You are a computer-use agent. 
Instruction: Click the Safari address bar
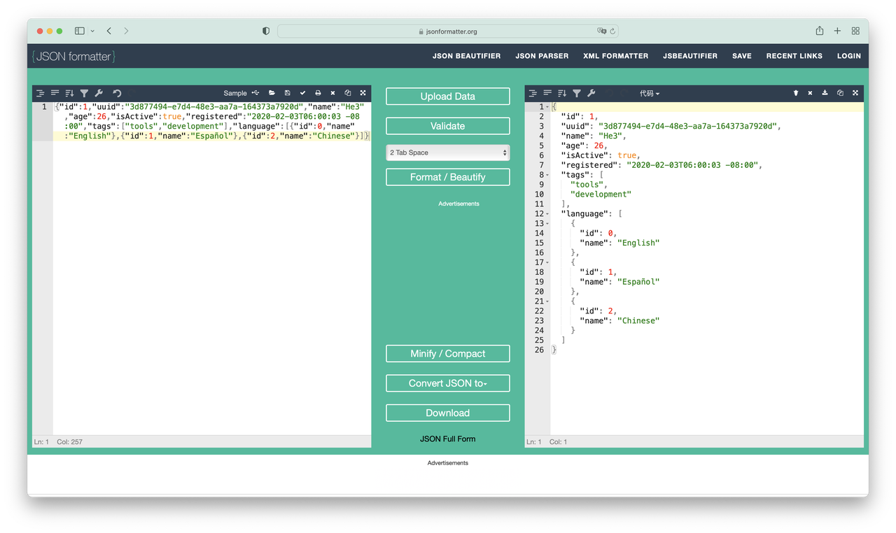448,31
